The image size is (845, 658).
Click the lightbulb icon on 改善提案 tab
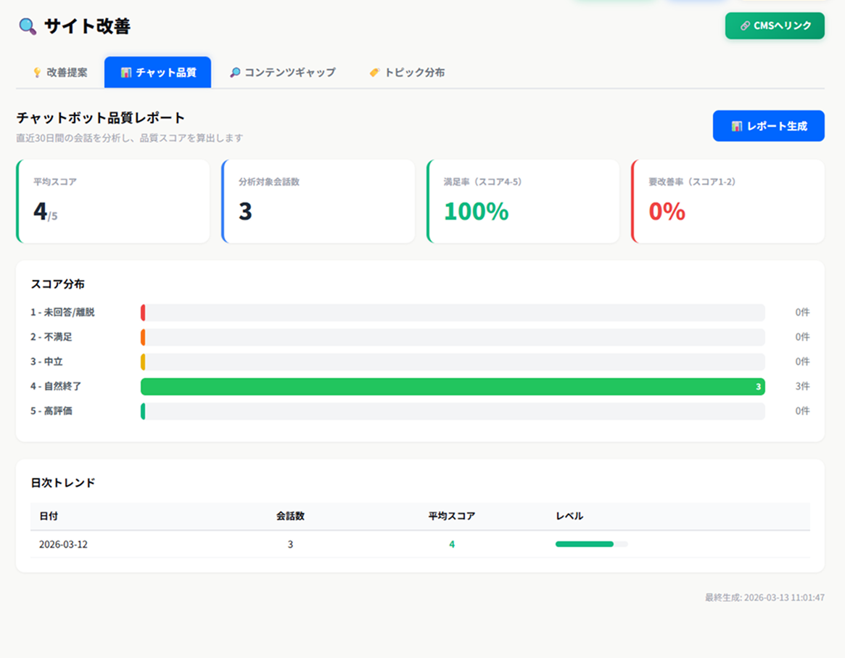tap(37, 73)
